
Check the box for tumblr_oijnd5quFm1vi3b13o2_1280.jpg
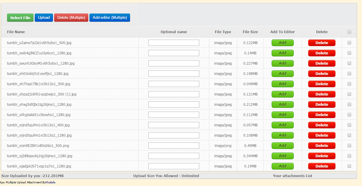click(x=349, y=135)
